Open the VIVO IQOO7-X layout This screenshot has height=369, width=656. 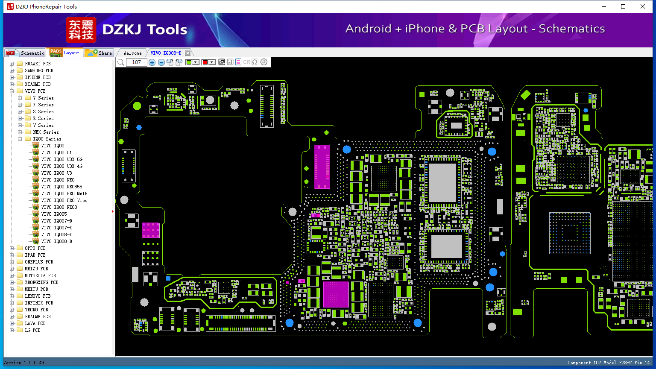tap(56, 228)
